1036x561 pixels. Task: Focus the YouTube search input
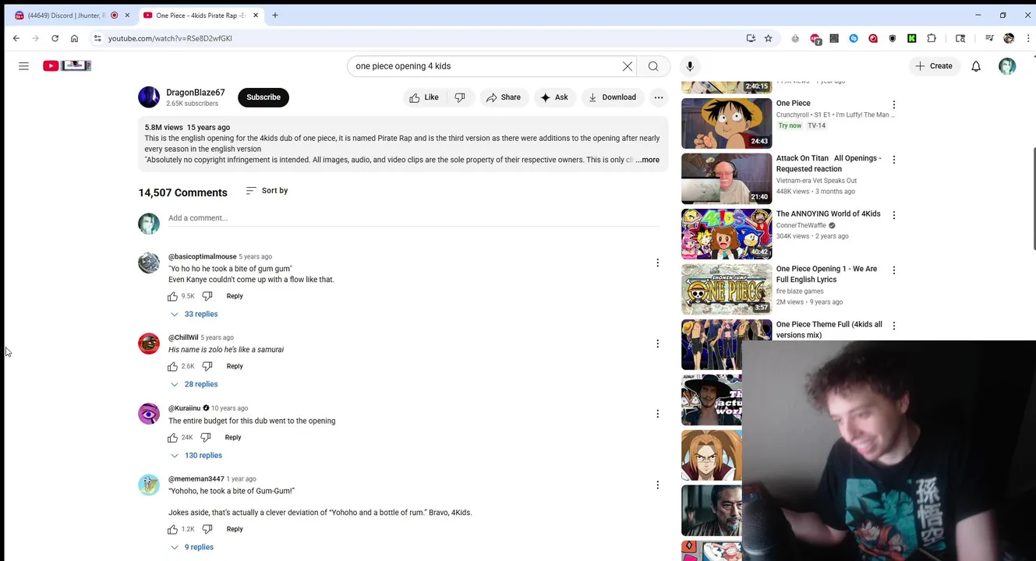tap(483, 66)
